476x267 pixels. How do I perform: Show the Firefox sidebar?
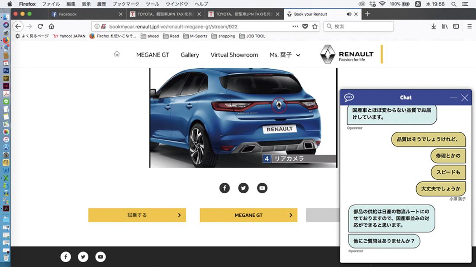click(456, 26)
